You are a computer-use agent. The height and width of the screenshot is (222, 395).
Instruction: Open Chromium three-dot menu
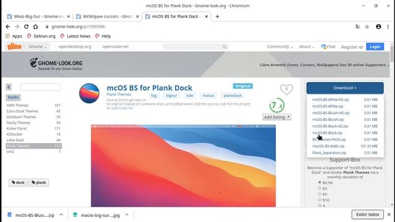click(x=388, y=27)
